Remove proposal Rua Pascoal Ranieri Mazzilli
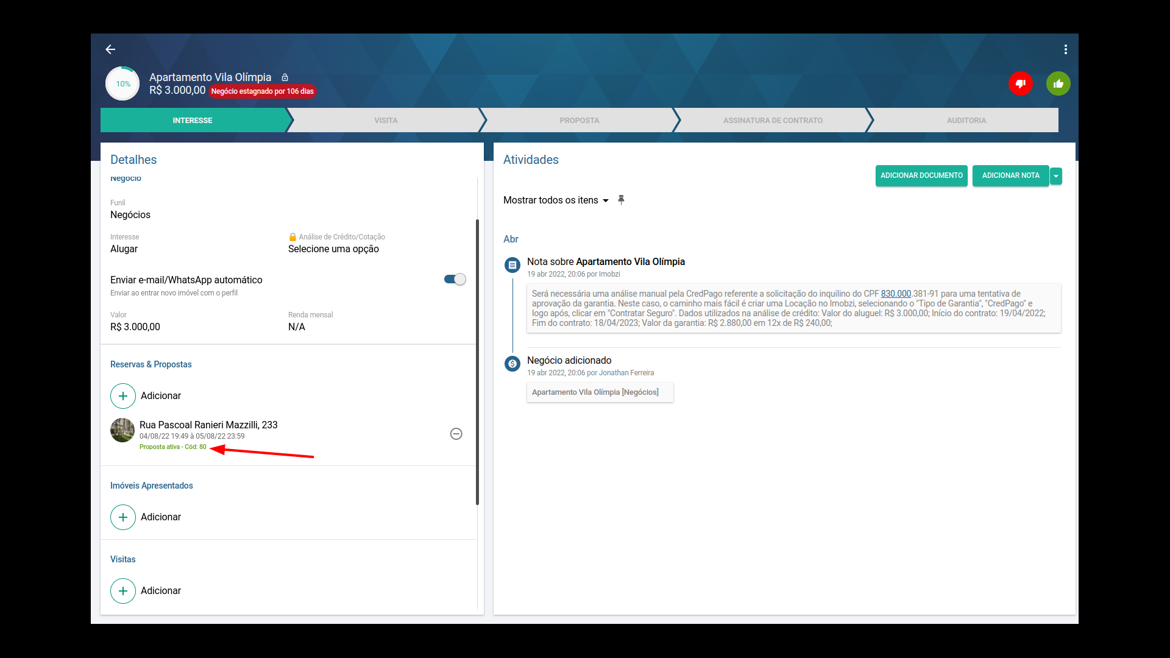Image resolution: width=1170 pixels, height=658 pixels. 456,434
